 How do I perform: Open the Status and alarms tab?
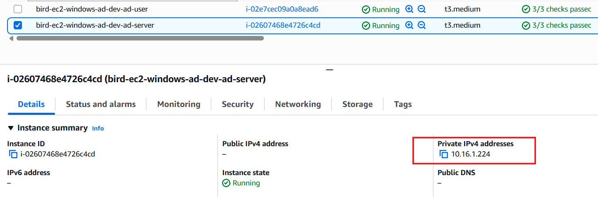click(x=101, y=104)
